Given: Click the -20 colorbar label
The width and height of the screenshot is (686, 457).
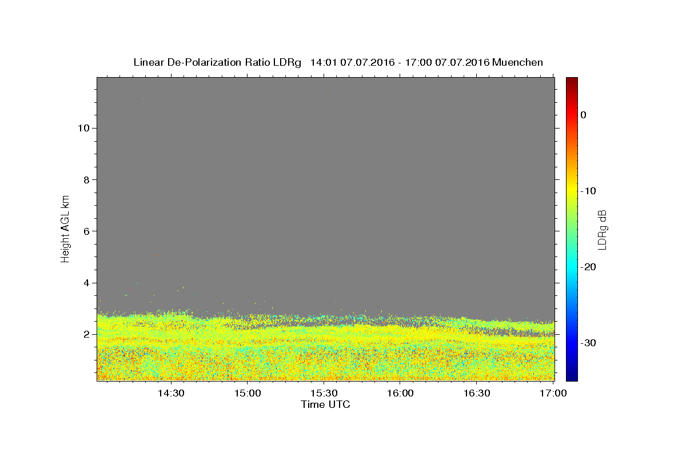Looking at the screenshot, I should pos(589,267).
